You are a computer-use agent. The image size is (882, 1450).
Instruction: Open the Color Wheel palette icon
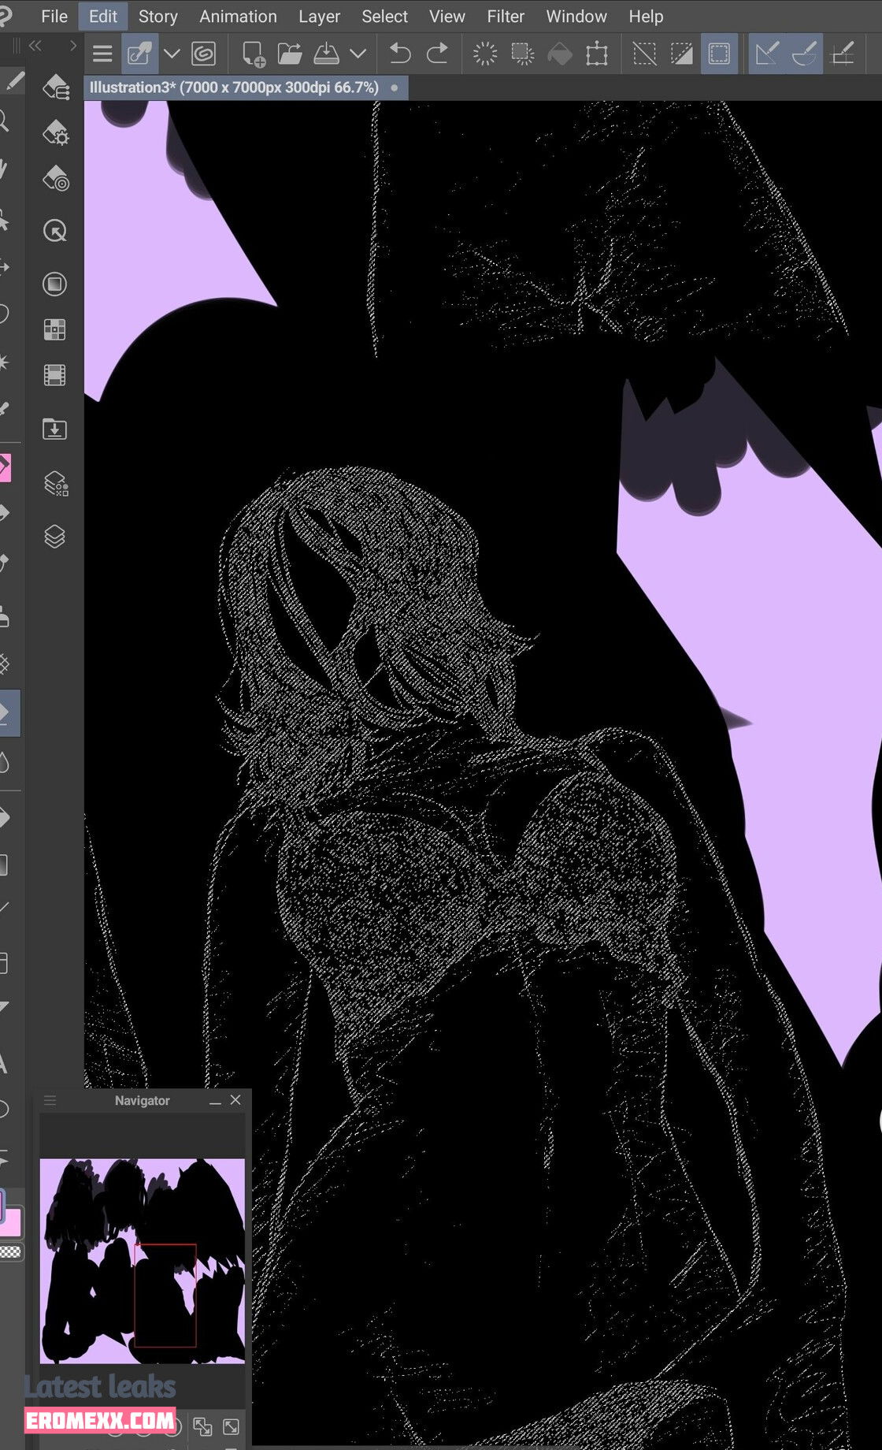point(55,284)
